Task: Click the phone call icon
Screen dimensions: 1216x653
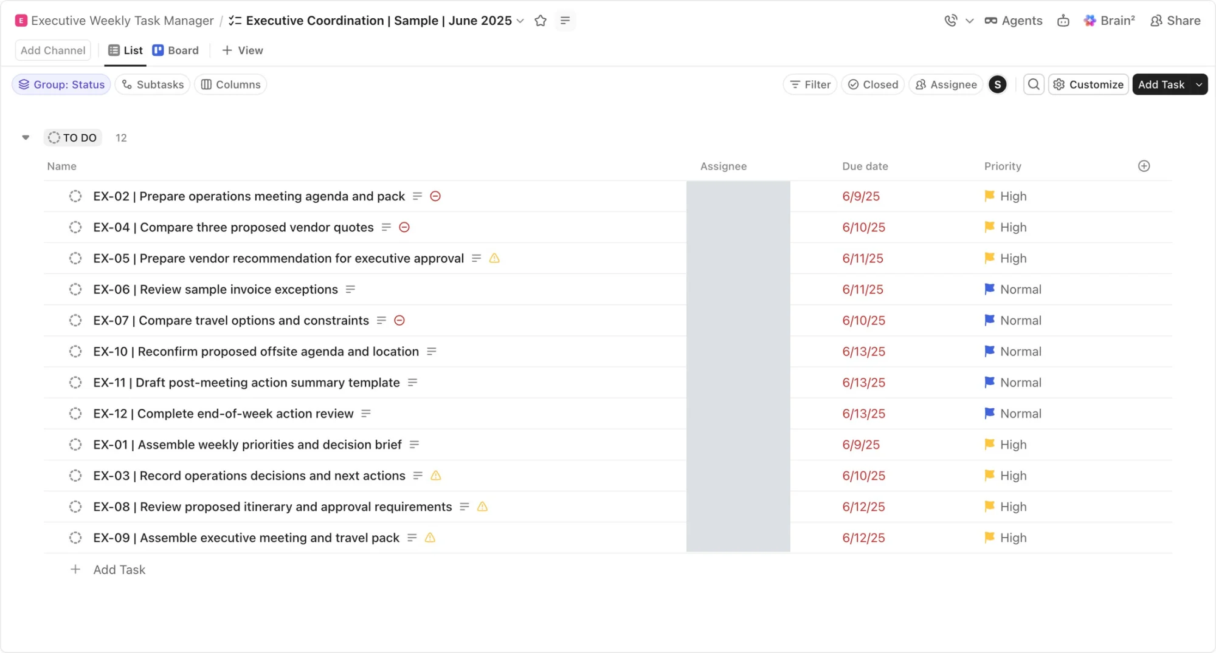Action: tap(950, 21)
